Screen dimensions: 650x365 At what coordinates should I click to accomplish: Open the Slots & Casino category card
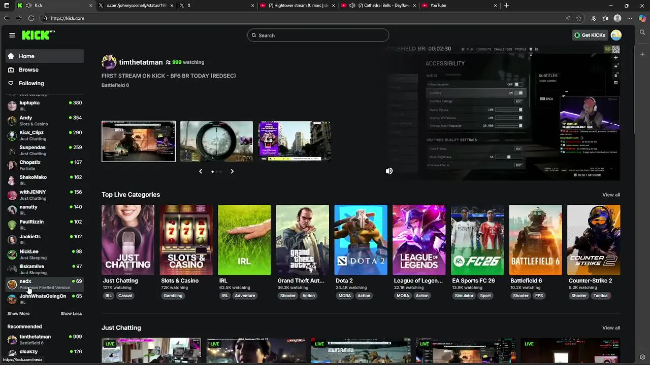click(x=186, y=240)
